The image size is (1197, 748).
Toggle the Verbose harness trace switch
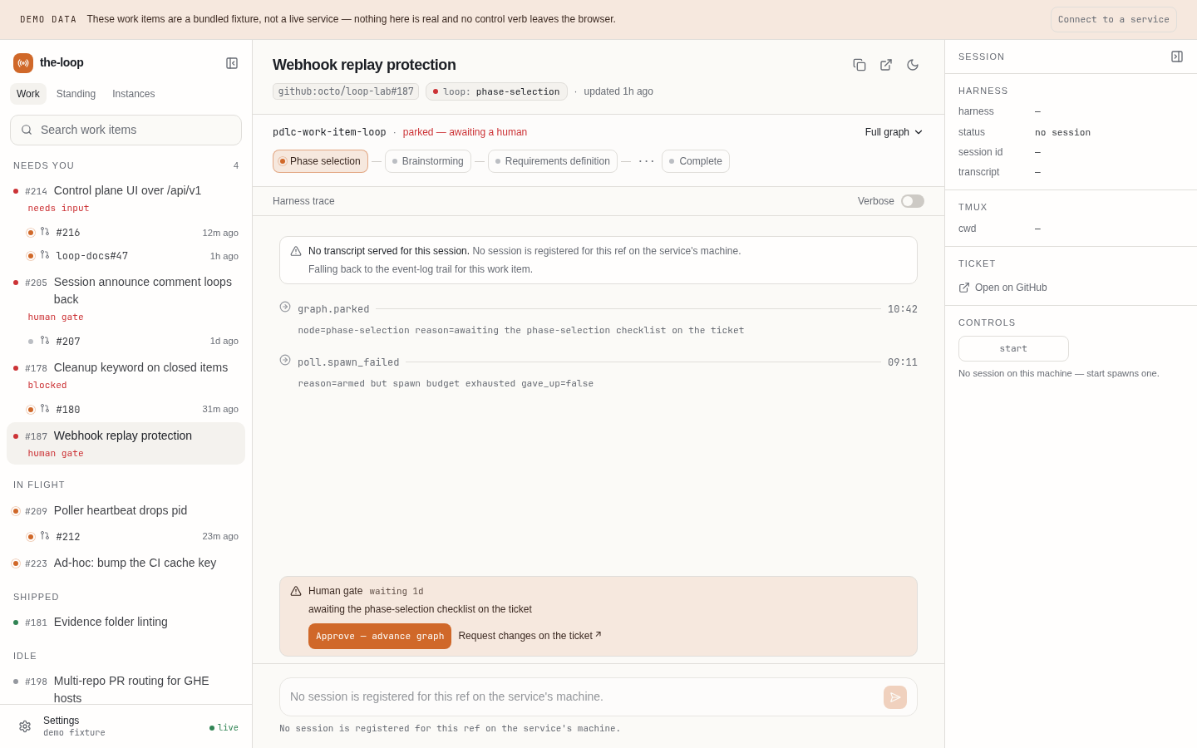pos(913,201)
